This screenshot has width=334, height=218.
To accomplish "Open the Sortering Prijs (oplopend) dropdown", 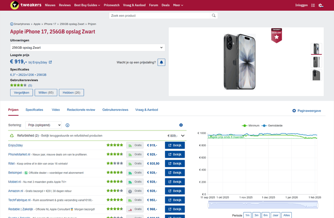I will coord(43,125).
